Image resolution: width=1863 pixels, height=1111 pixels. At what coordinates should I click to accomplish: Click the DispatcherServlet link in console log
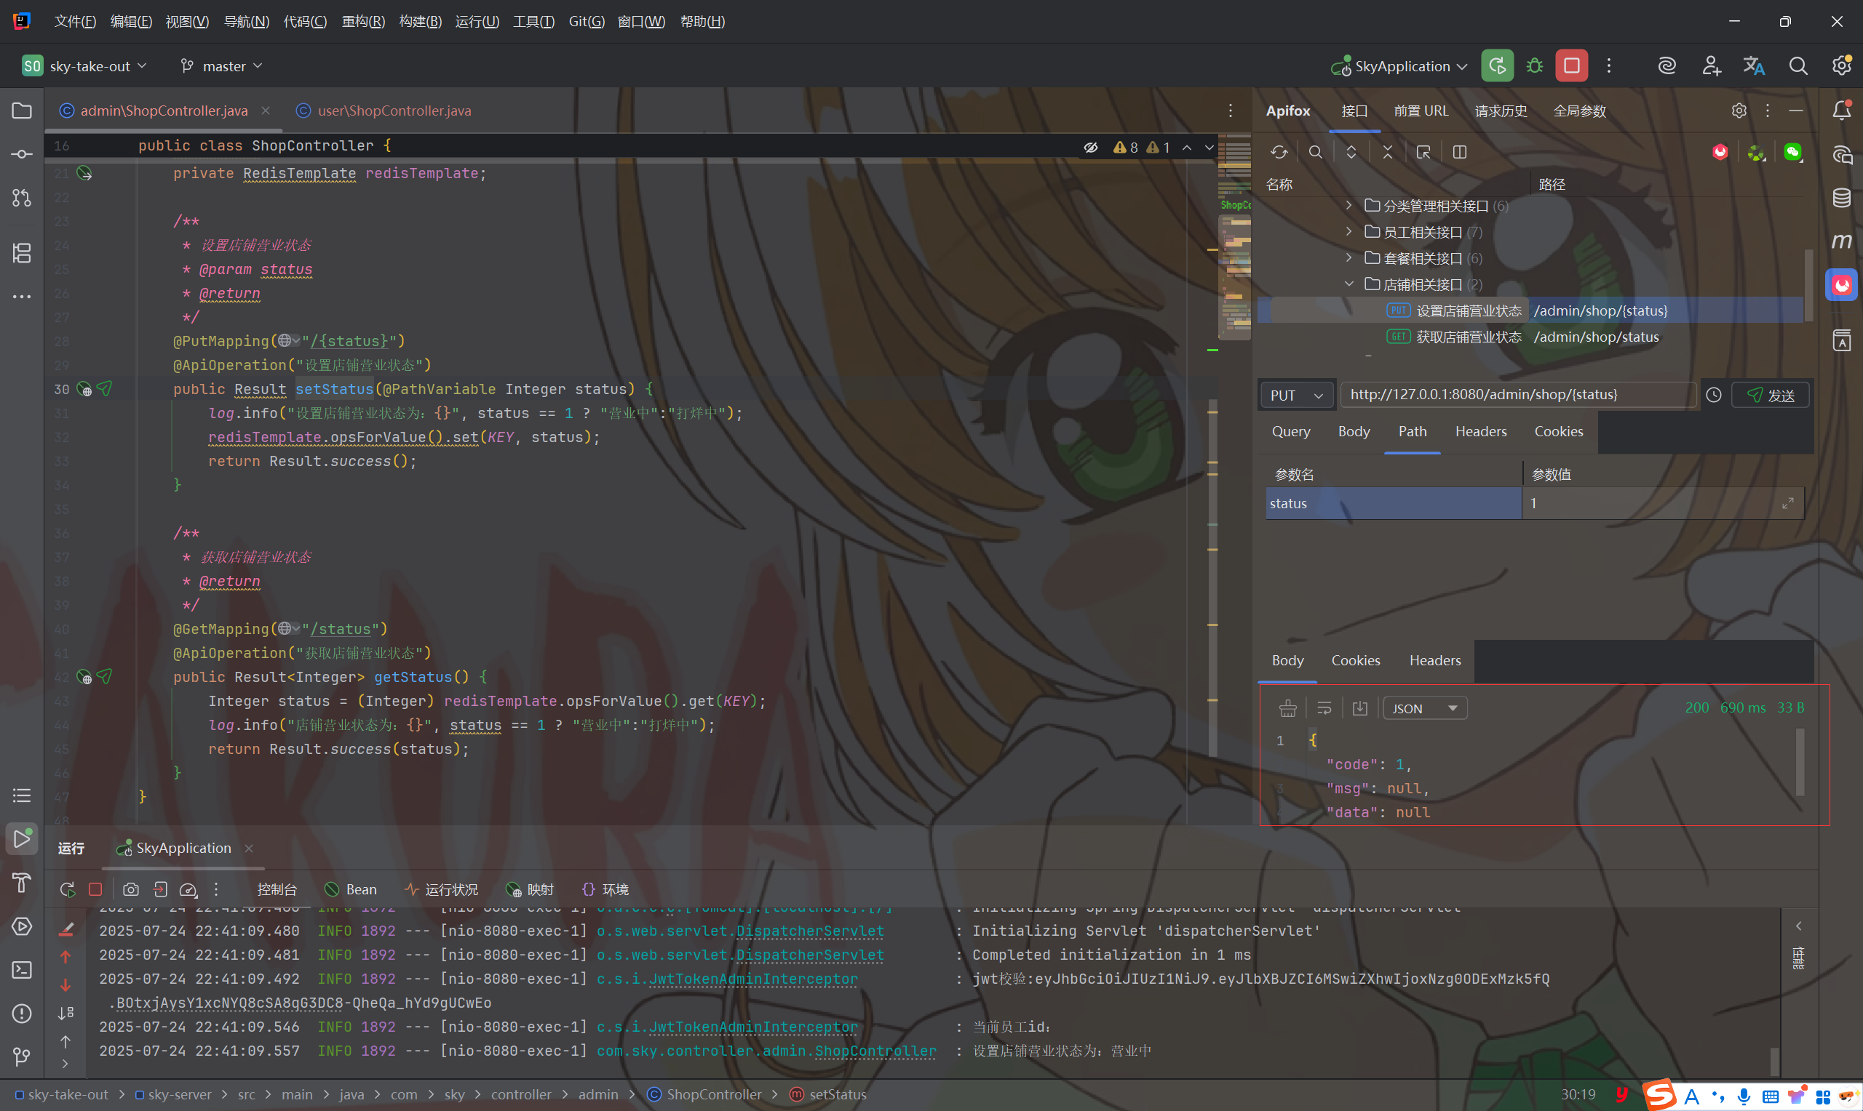click(810, 931)
